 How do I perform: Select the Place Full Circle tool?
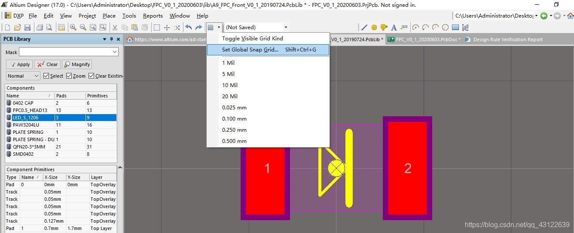[445, 27]
